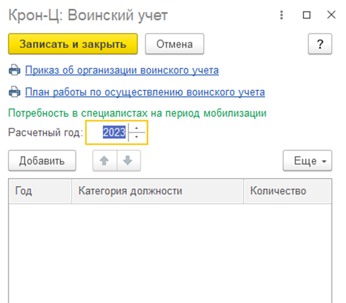This screenshot has height=303, width=346.
Task: Expand the Еще dropdown menu
Action: [308, 161]
